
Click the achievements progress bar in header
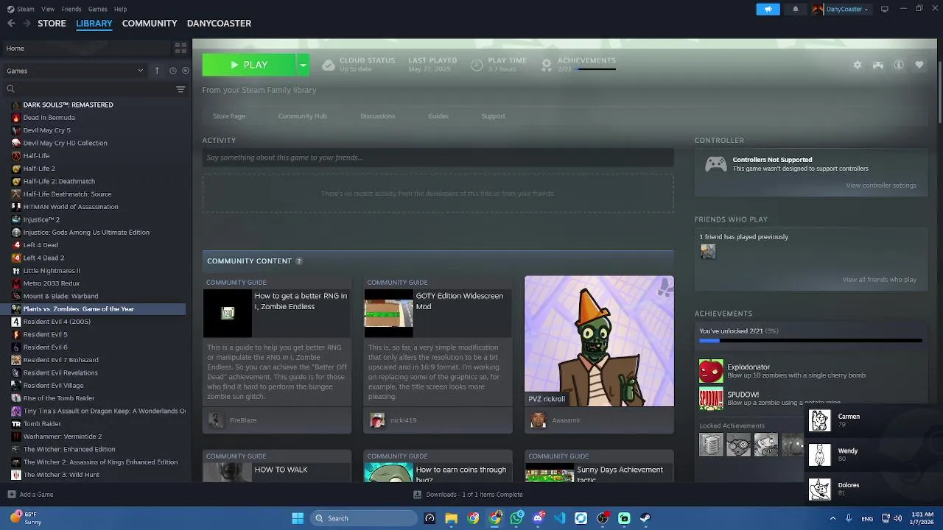595,69
